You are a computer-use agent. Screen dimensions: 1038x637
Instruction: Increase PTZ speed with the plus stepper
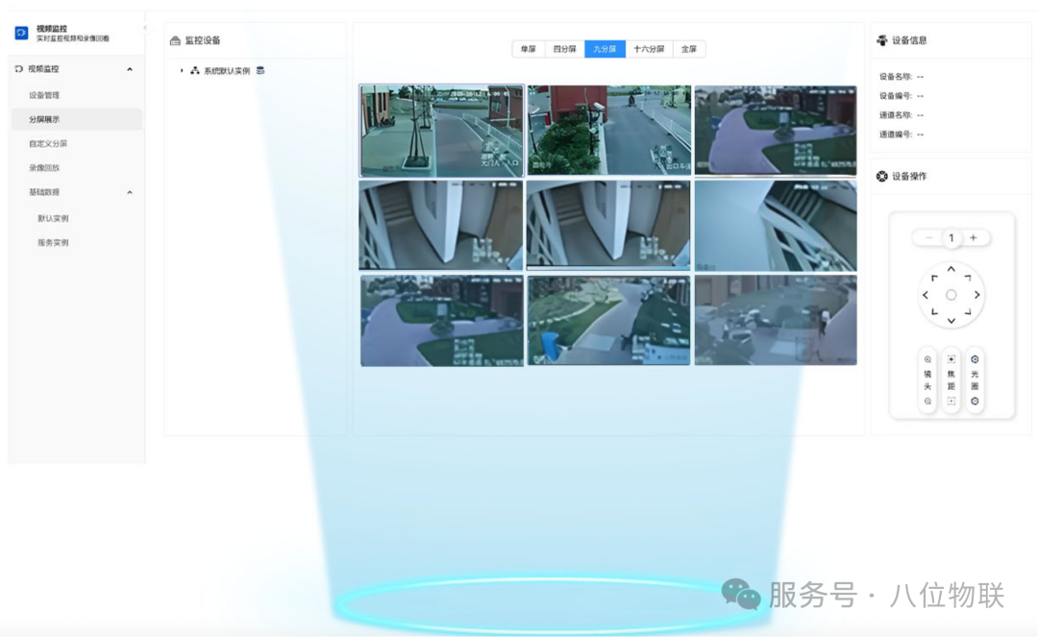974,237
